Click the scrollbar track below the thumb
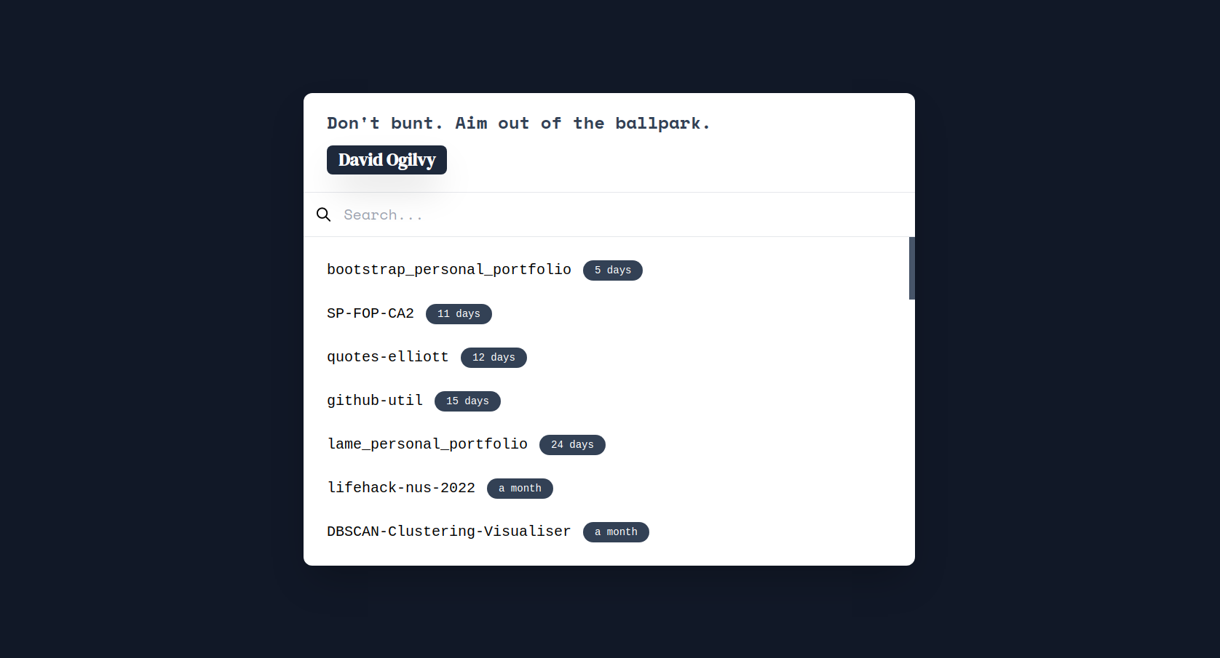Viewport: 1220px width, 658px height. pos(912,433)
